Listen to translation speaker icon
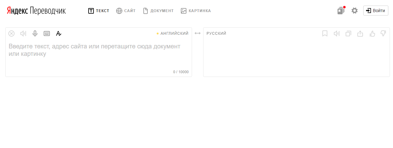Image resolution: width=393 pixels, height=148 pixels. coord(337,34)
